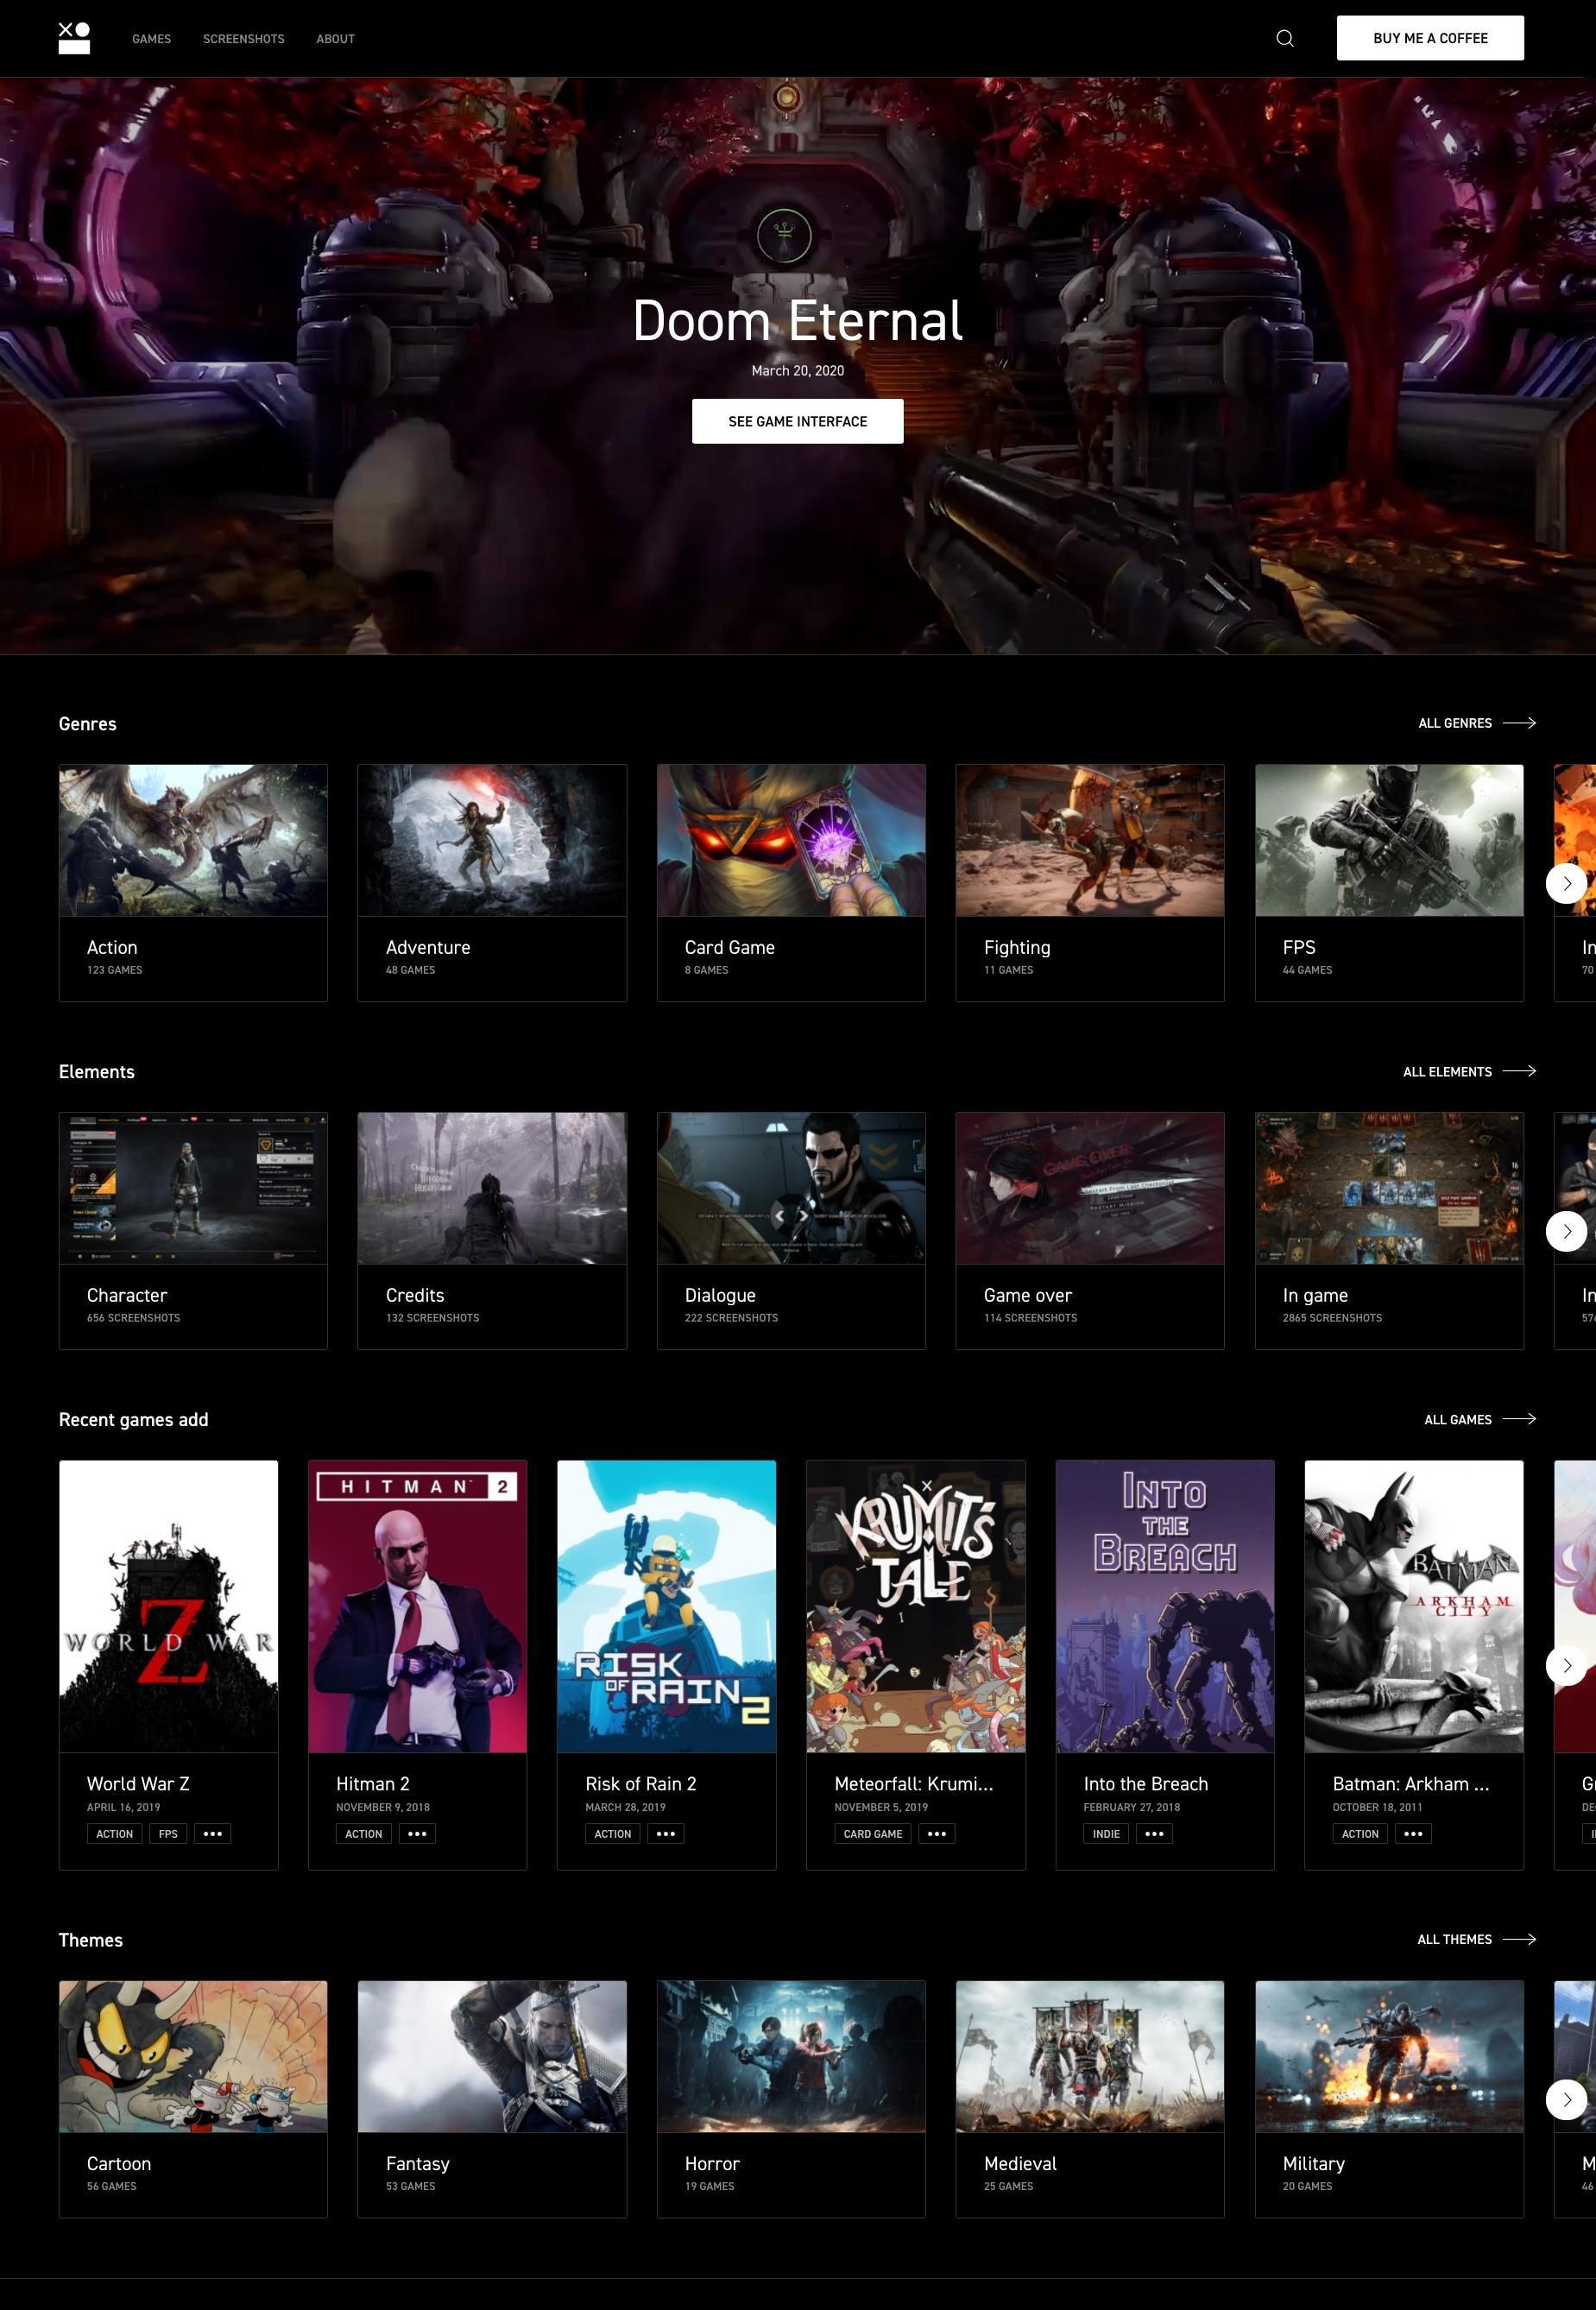Open the About menu item

click(336, 39)
